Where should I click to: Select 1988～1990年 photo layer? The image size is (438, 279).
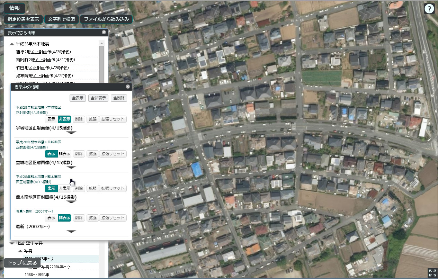click(x=37, y=275)
